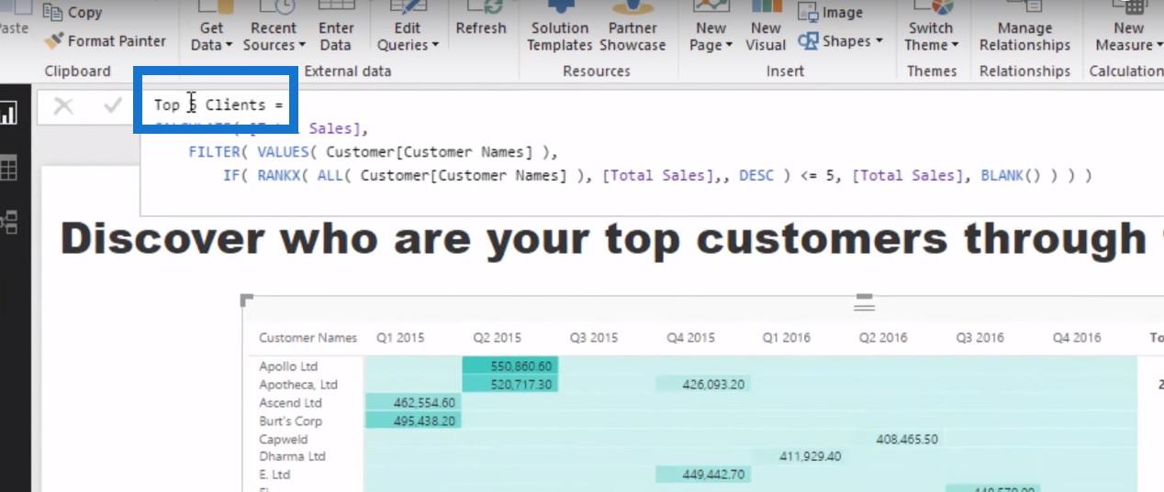Open the Shapes dropdown

click(840, 40)
